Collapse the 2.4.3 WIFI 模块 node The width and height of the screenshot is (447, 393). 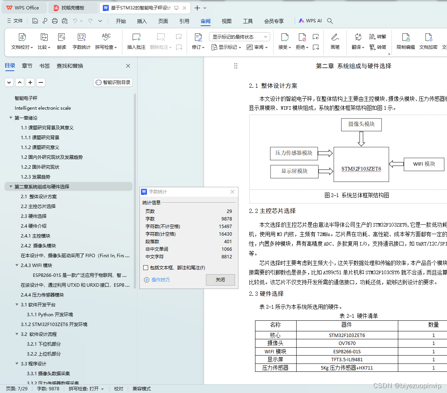[x=17, y=265]
